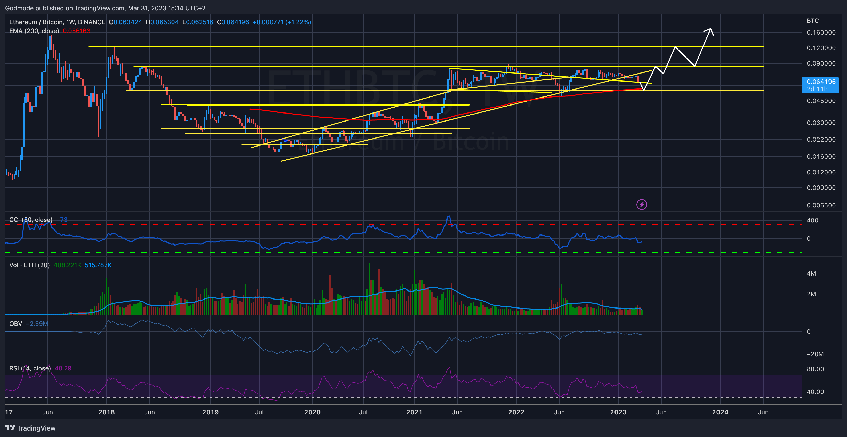Click the volume value 408.221K

pyautogui.click(x=67, y=265)
